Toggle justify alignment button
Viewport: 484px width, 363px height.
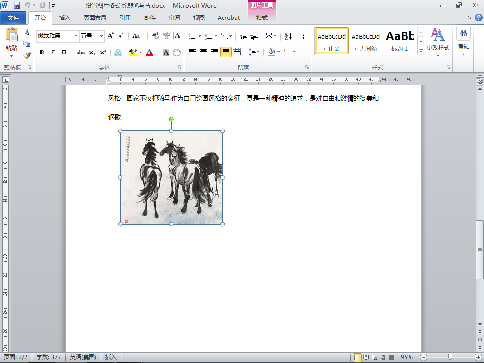225,52
